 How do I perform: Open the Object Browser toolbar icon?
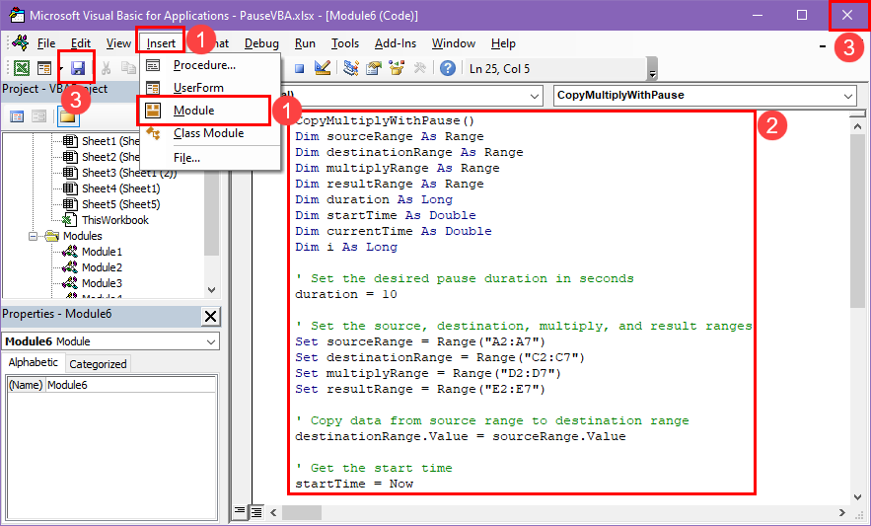tap(397, 68)
